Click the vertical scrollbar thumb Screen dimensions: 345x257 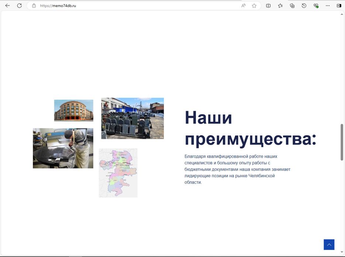(342, 142)
